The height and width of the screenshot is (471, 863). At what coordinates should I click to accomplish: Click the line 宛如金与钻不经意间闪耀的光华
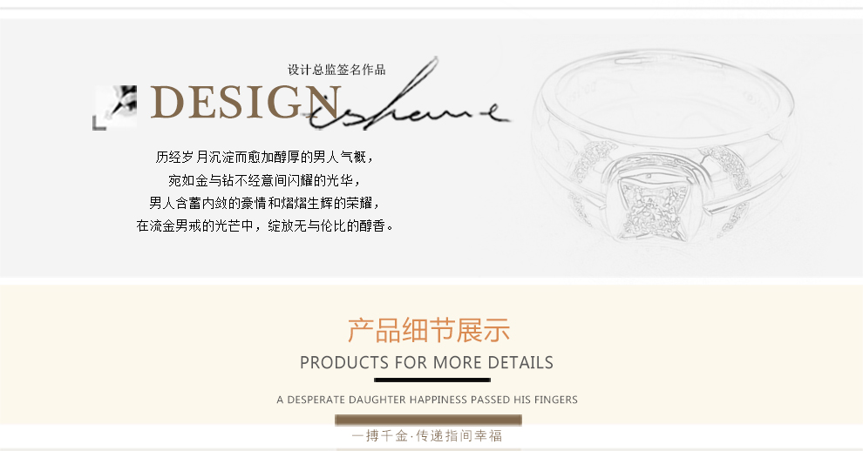[x=264, y=180]
